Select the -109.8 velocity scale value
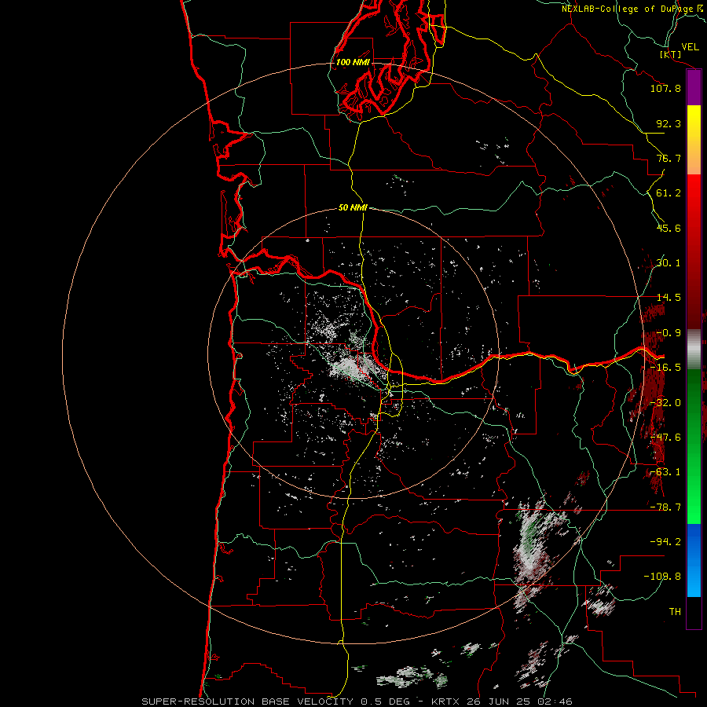 (x=662, y=577)
